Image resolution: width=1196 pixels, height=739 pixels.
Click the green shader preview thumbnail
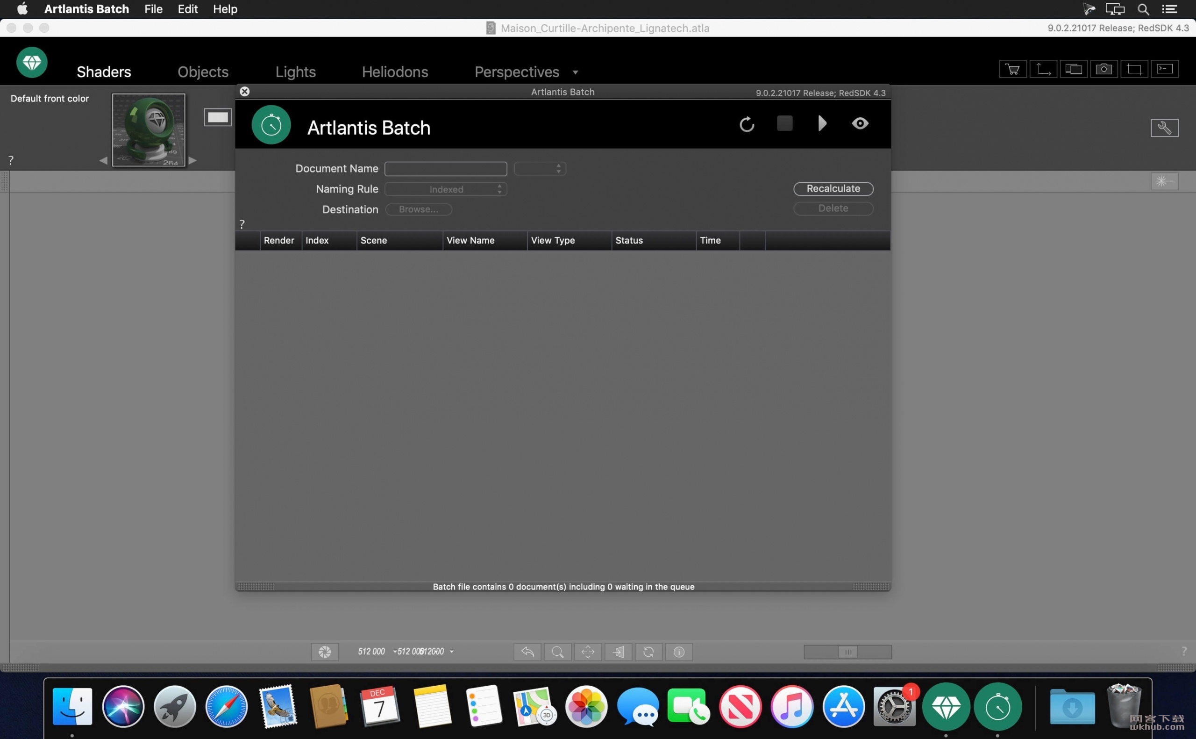pos(149,130)
